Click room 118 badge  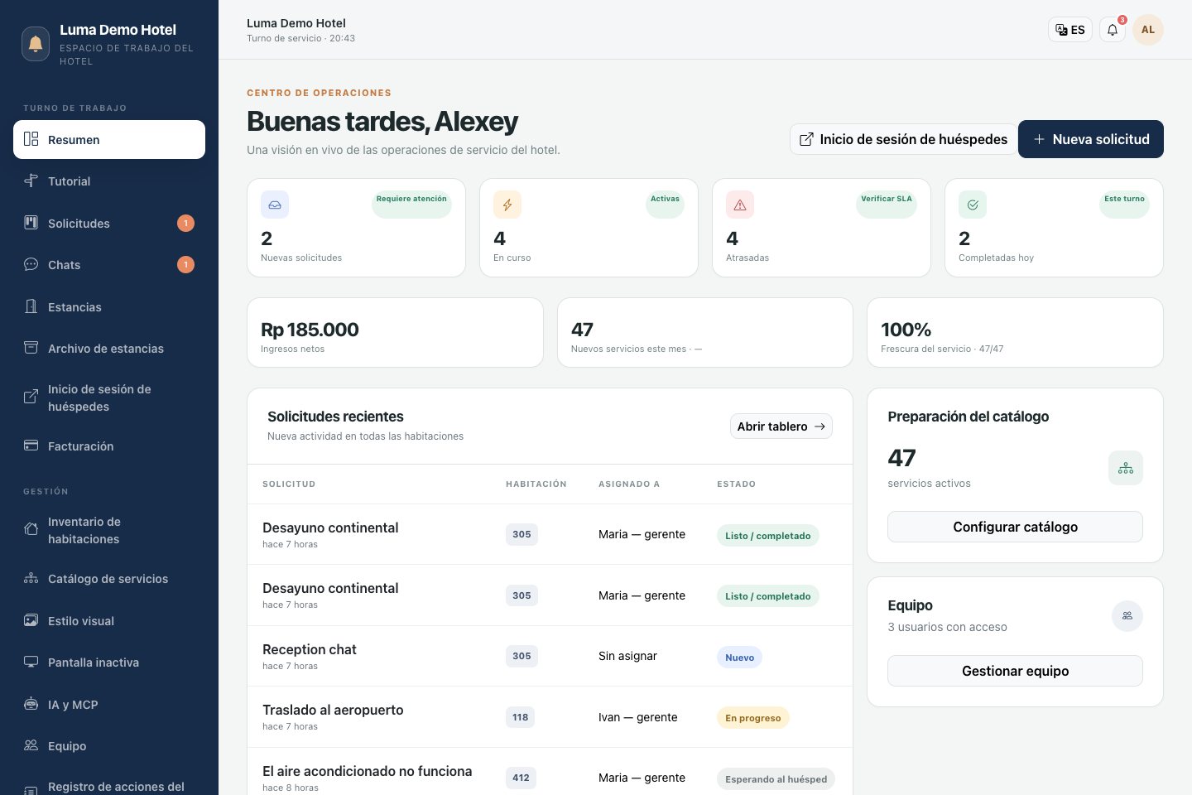pos(521,717)
